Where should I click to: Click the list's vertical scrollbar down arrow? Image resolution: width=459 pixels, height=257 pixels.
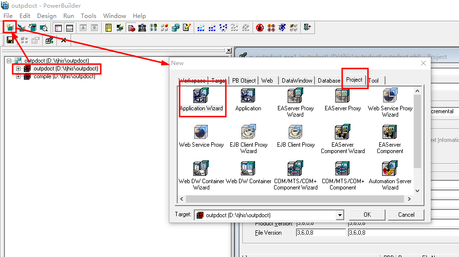pos(418,191)
